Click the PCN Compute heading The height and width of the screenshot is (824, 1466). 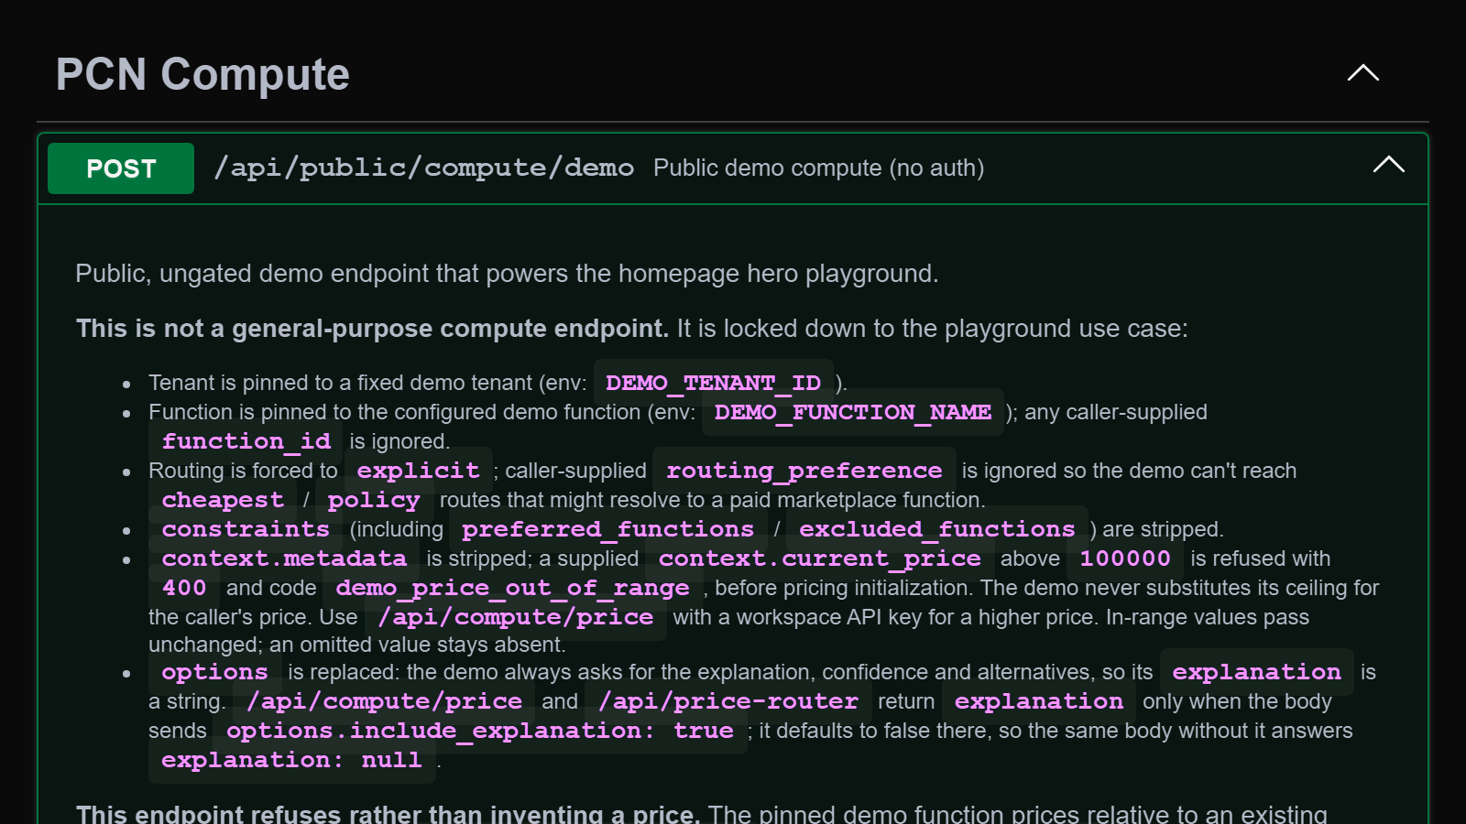202,74
